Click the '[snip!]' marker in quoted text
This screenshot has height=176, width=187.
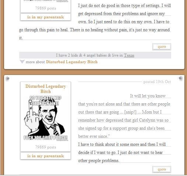[130, 112]
